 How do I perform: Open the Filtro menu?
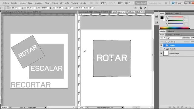pos(47,3)
